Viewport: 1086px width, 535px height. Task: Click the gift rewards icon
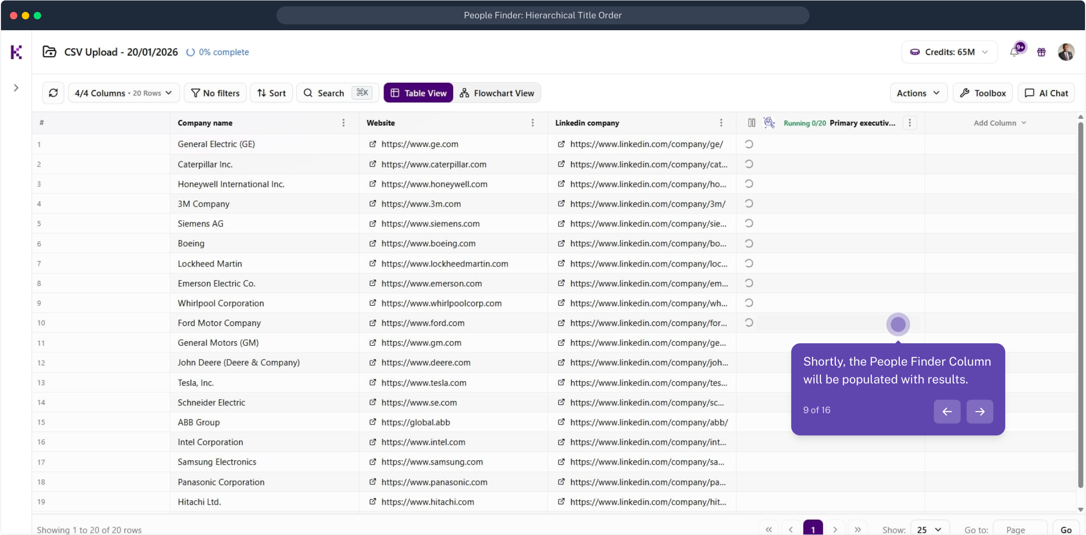tap(1041, 52)
